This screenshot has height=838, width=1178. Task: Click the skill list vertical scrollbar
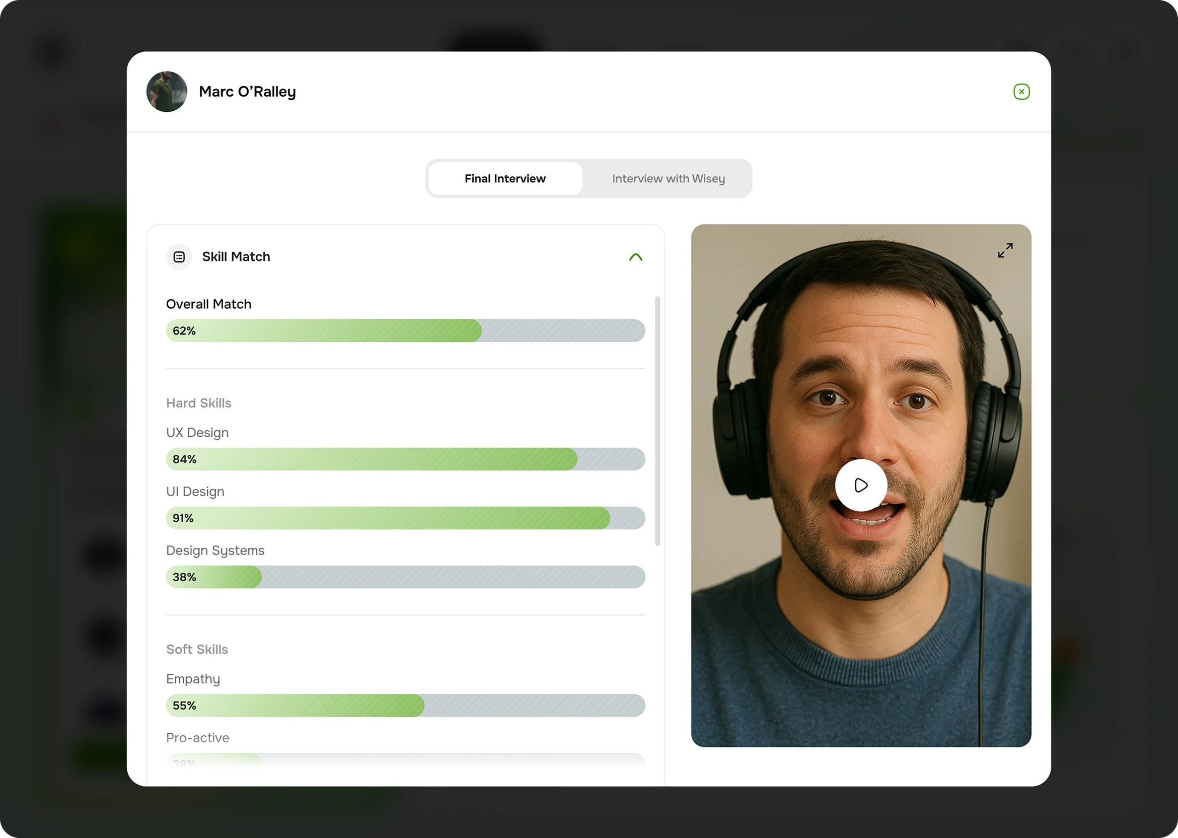point(657,421)
